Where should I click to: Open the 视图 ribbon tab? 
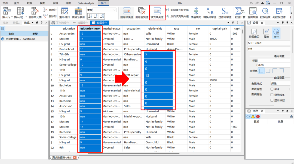pyautogui.click(x=42, y=3)
